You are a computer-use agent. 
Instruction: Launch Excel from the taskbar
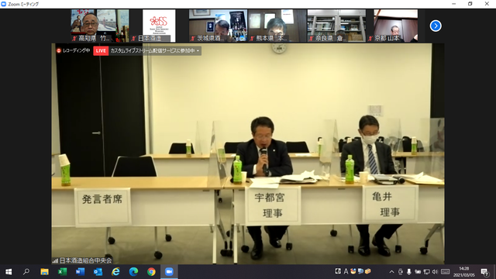tap(62, 272)
